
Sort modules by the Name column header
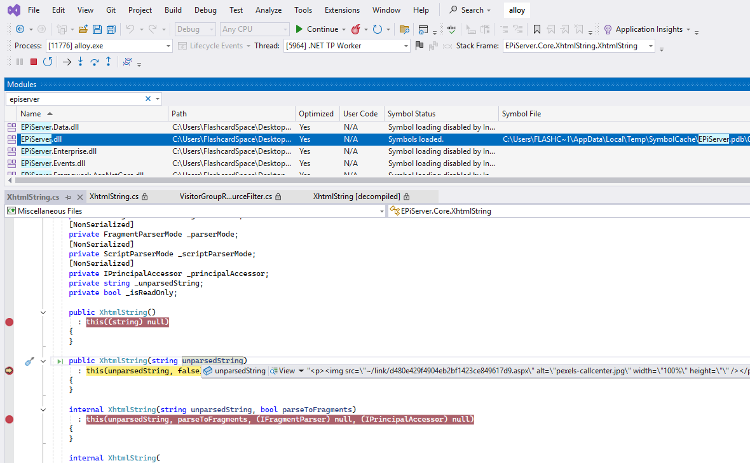(x=93, y=114)
